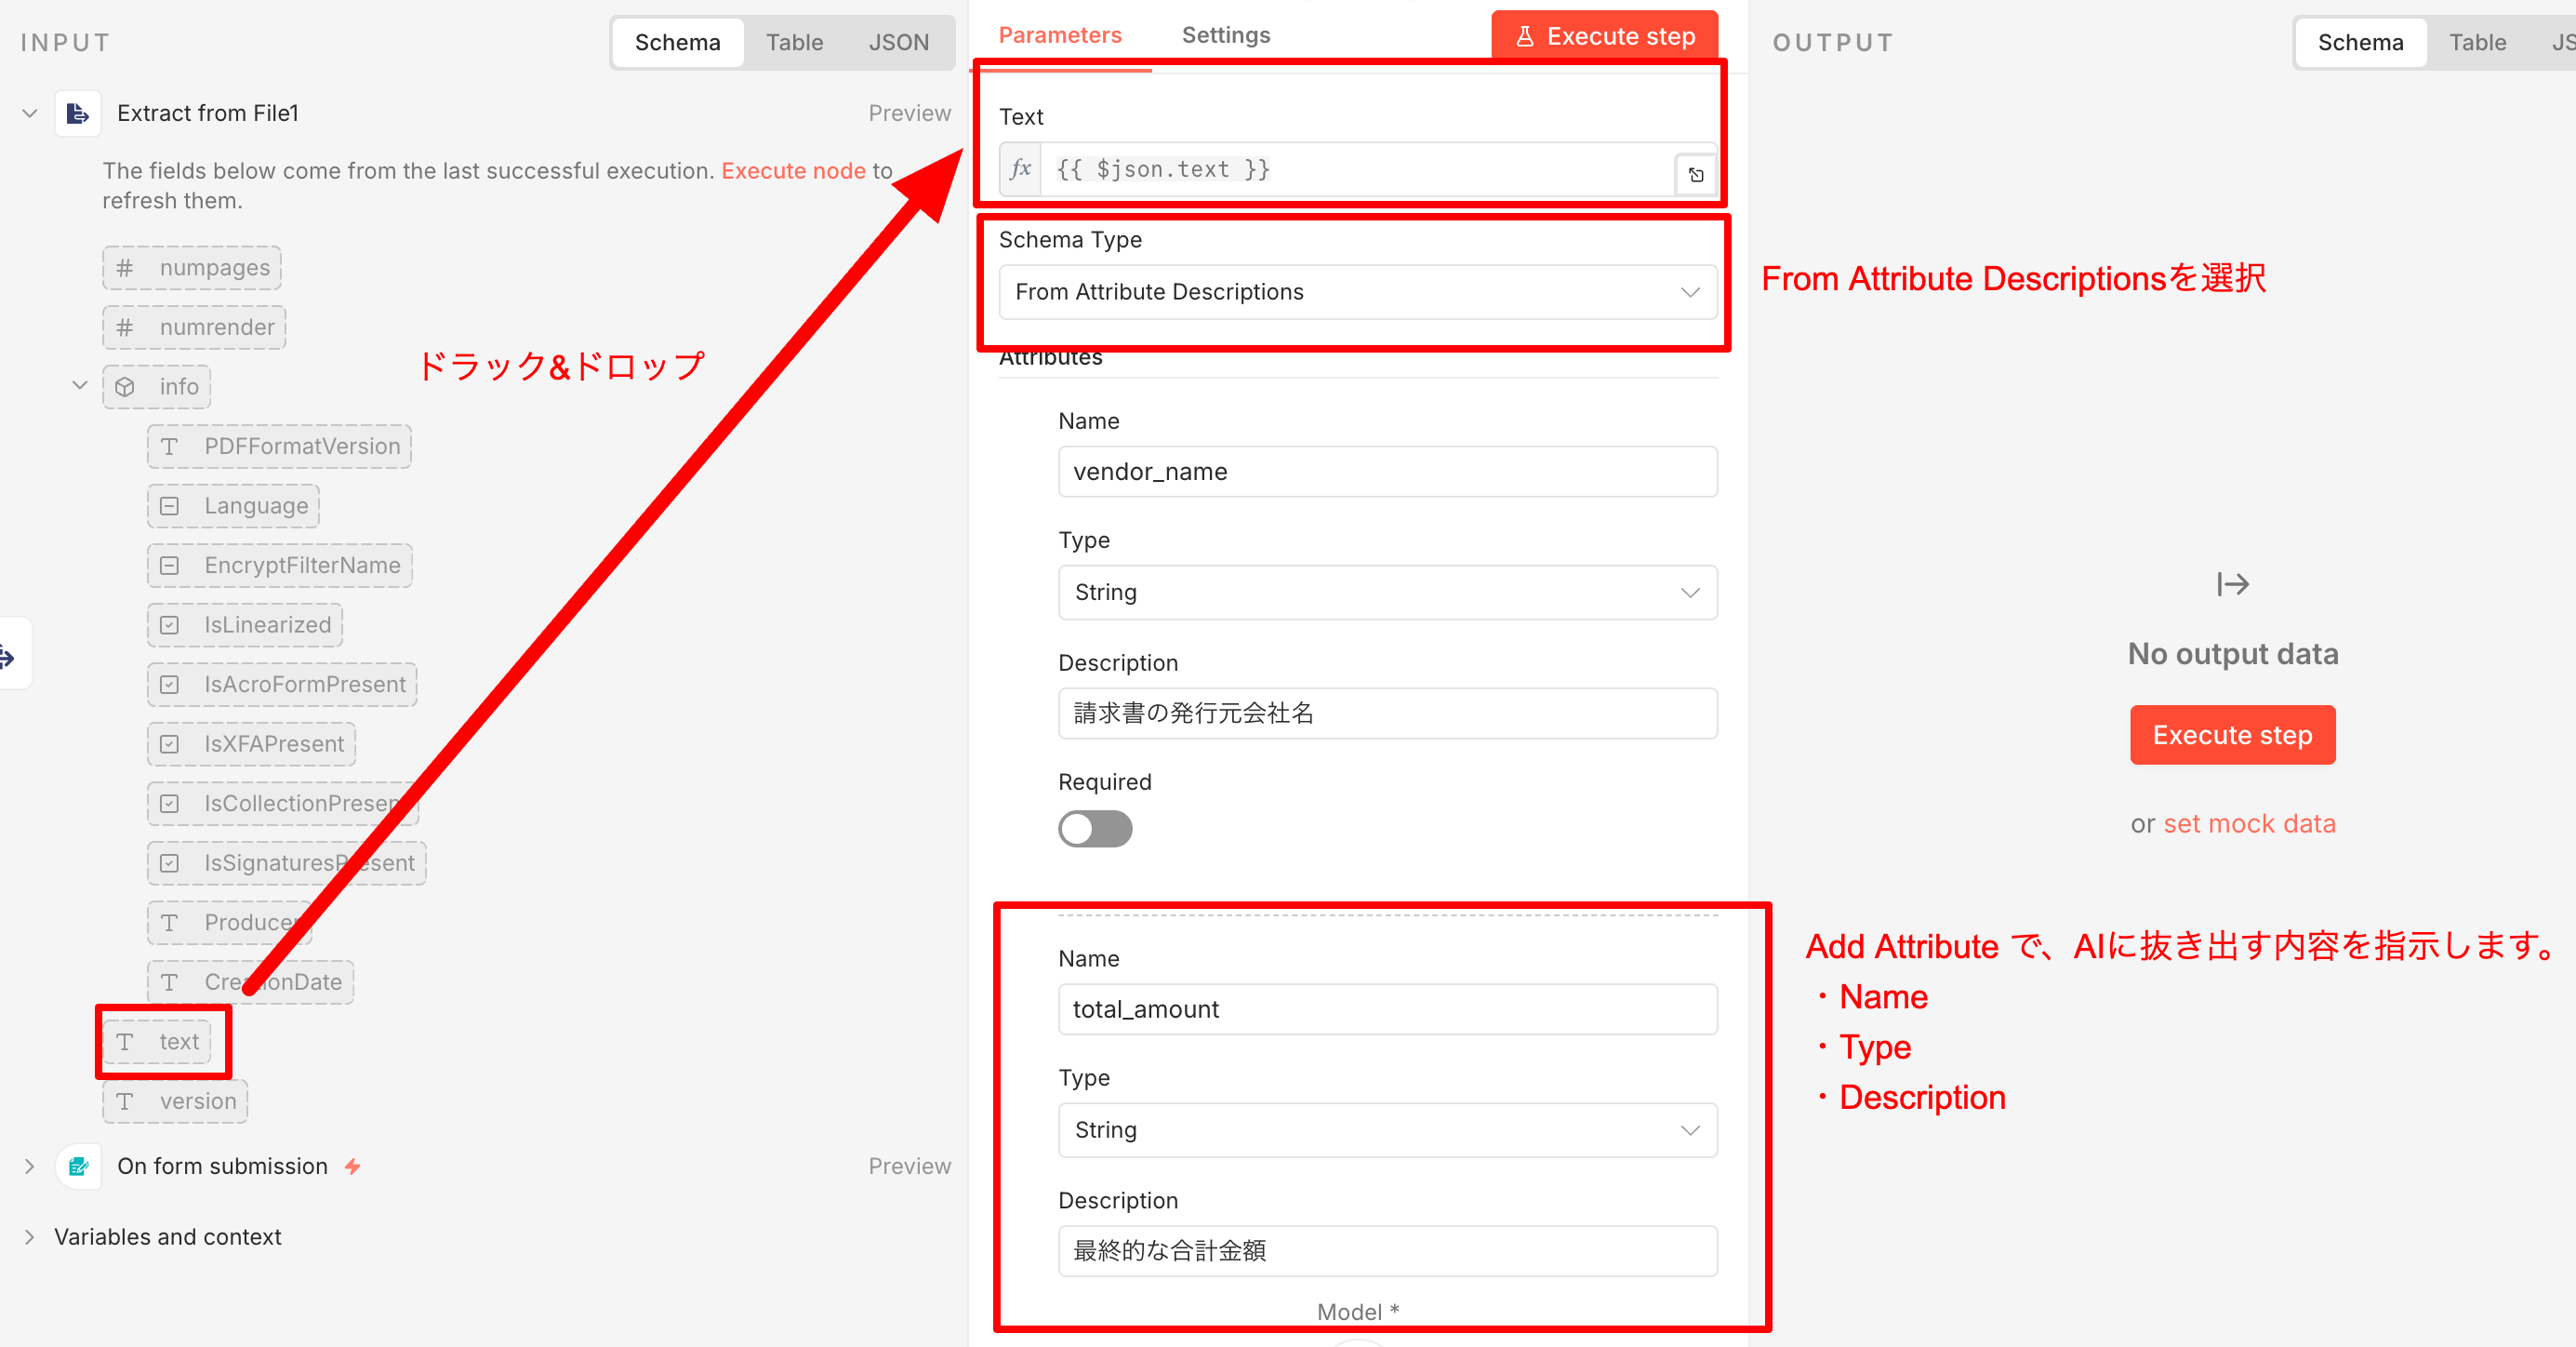
Task: Click the IsLinearized boolean field
Action: [246, 625]
